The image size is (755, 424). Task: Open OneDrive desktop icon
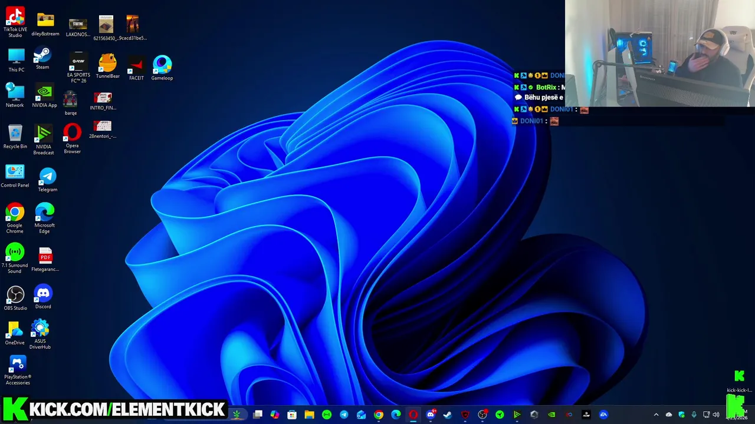[15, 333]
